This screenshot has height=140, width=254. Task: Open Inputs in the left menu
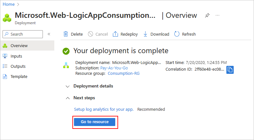[16, 56]
